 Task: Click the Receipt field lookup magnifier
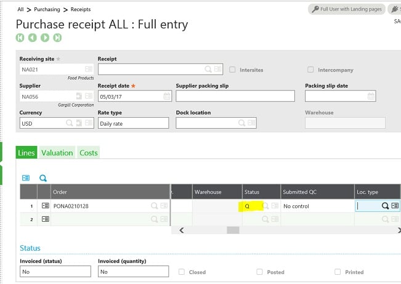[x=209, y=69]
